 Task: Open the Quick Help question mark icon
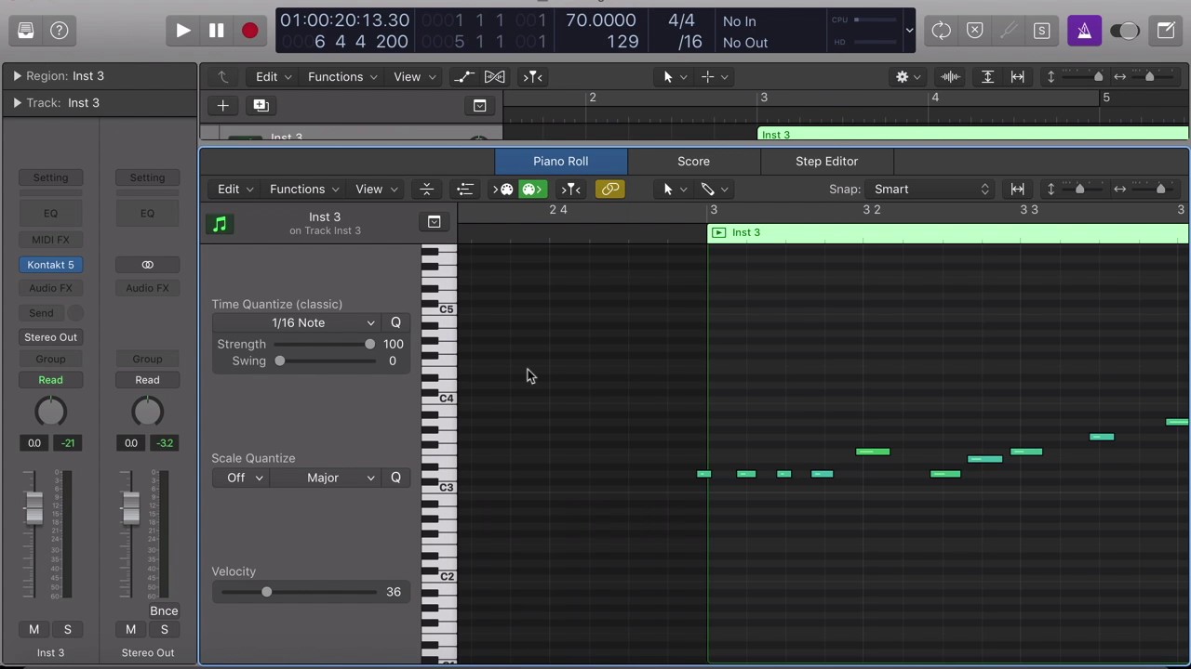coord(60,31)
